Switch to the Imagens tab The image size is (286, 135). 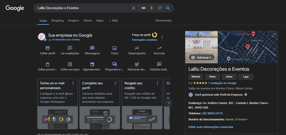pos(73,21)
